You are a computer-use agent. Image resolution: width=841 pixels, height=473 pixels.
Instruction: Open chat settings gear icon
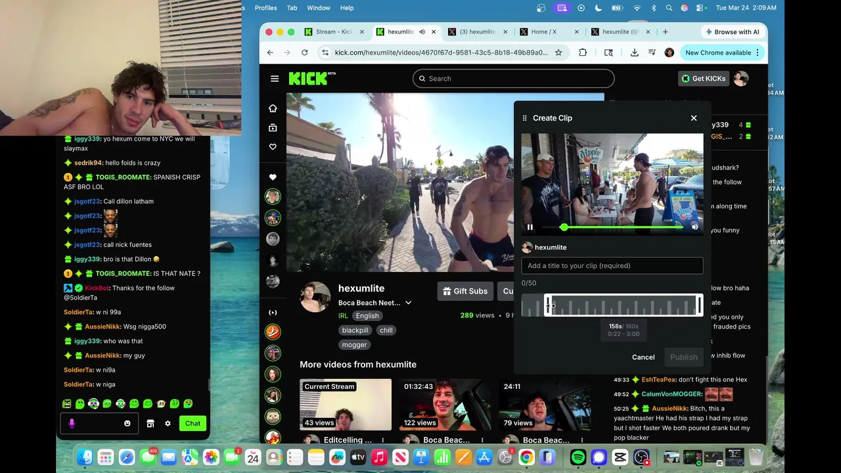168,424
